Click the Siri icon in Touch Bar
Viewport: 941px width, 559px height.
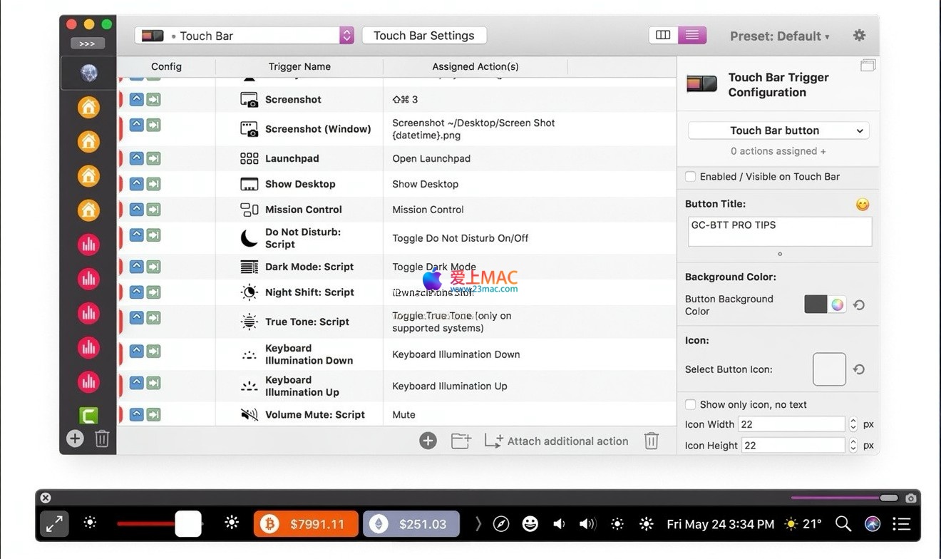873,524
